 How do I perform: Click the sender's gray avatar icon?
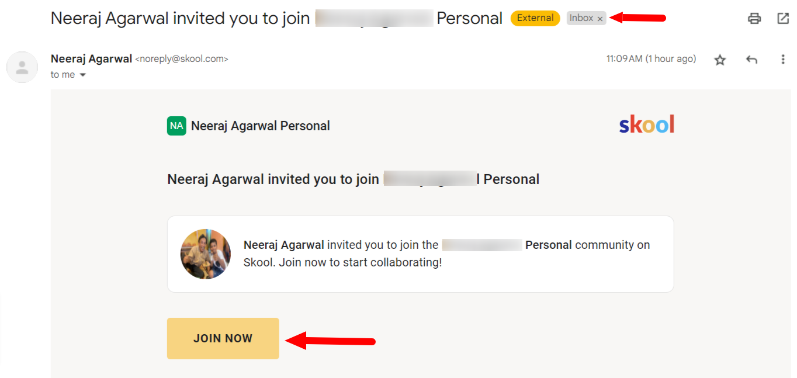pyautogui.click(x=22, y=67)
